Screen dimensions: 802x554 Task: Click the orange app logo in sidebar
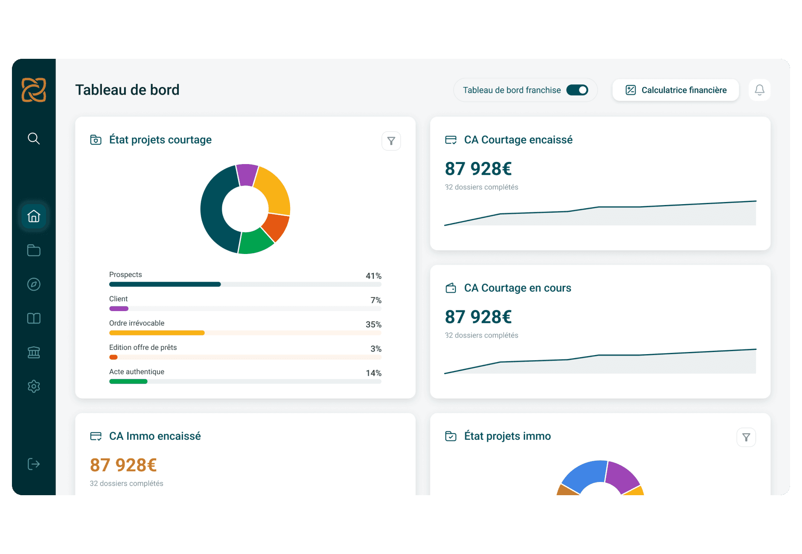point(34,90)
